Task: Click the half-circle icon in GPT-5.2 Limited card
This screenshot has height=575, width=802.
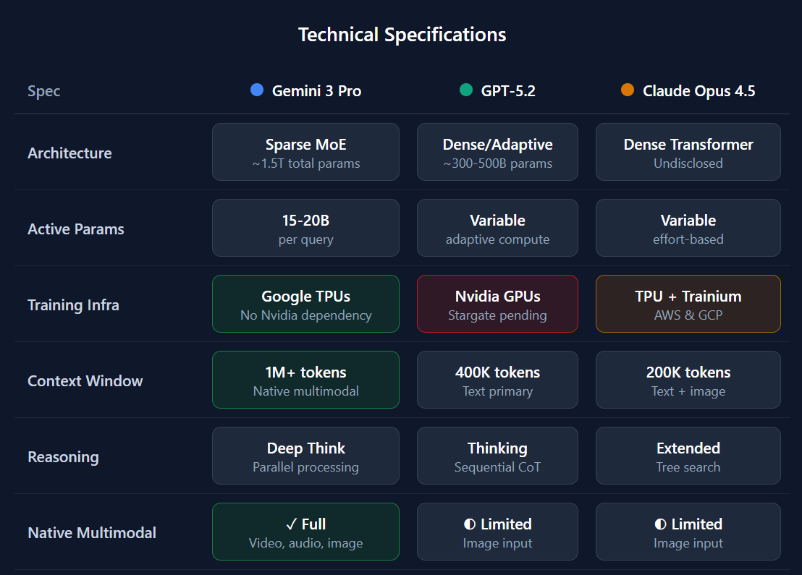Action: coord(470,524)
